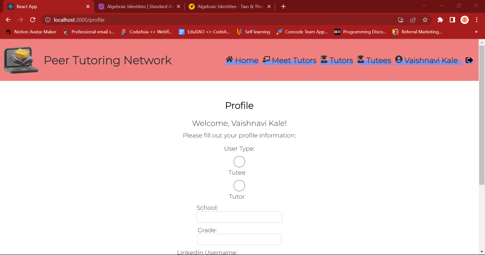The height and width of the screenshot is (255, 485).
Task: Select the Tutee radio button
Action: pos(239,162)
